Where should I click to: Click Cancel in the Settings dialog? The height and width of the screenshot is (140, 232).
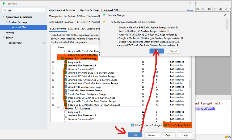coord(152,135)
